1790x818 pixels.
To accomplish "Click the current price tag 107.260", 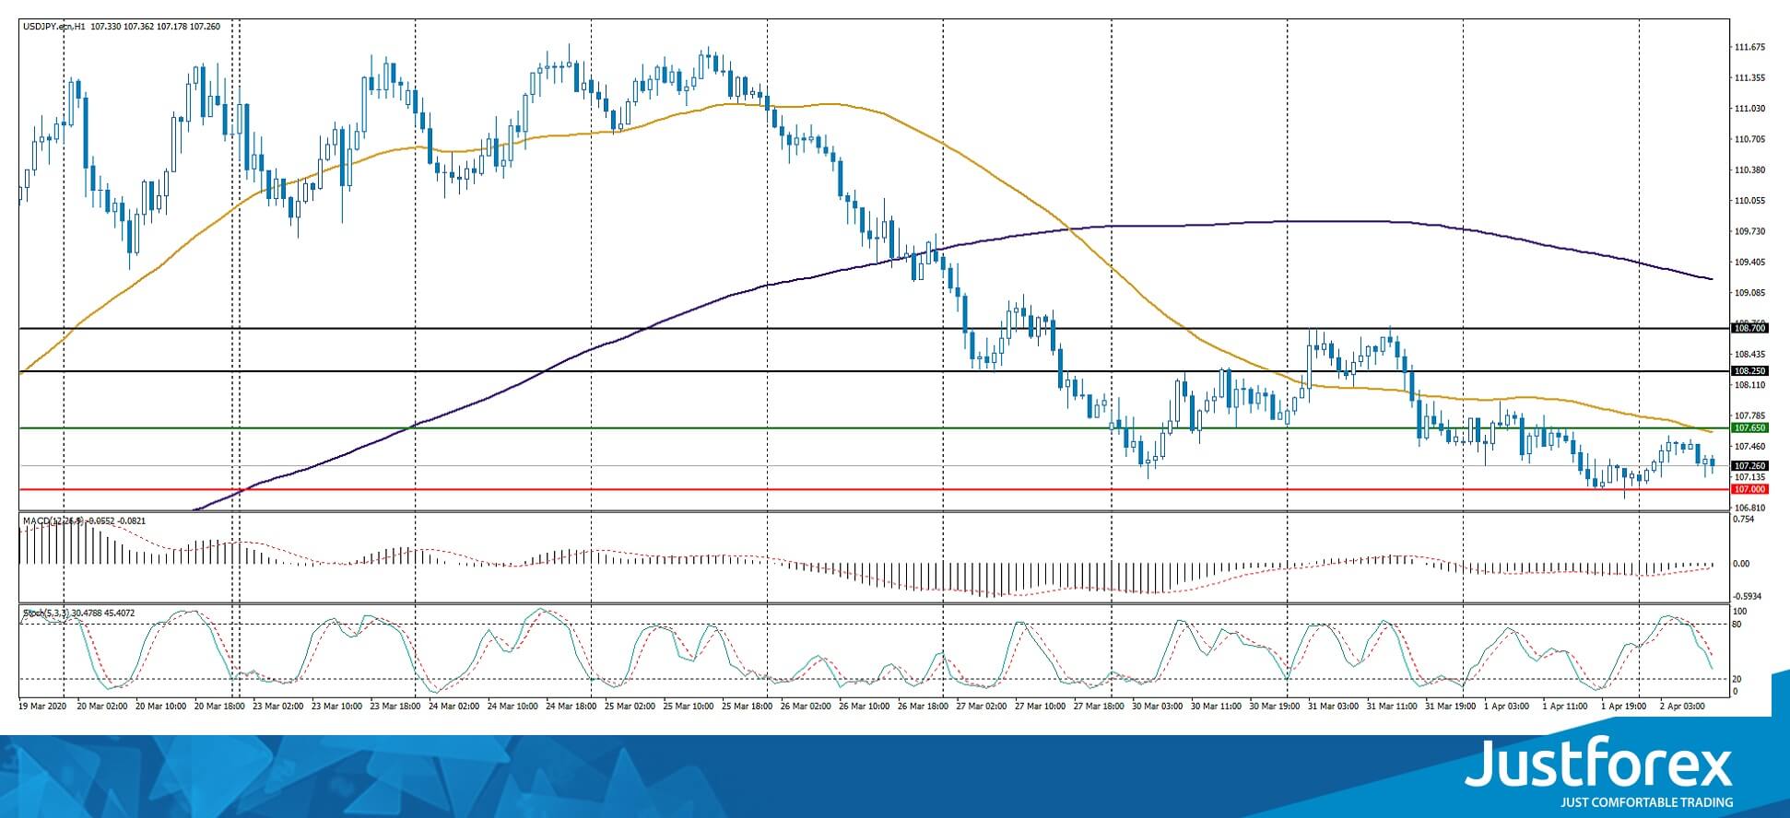I will point(1749,466).
